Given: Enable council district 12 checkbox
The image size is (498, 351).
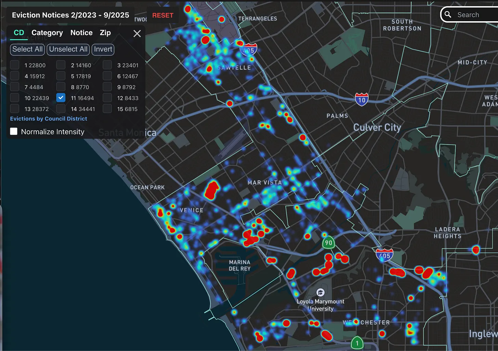Looking at the screenshot, I should coord(107,98).
